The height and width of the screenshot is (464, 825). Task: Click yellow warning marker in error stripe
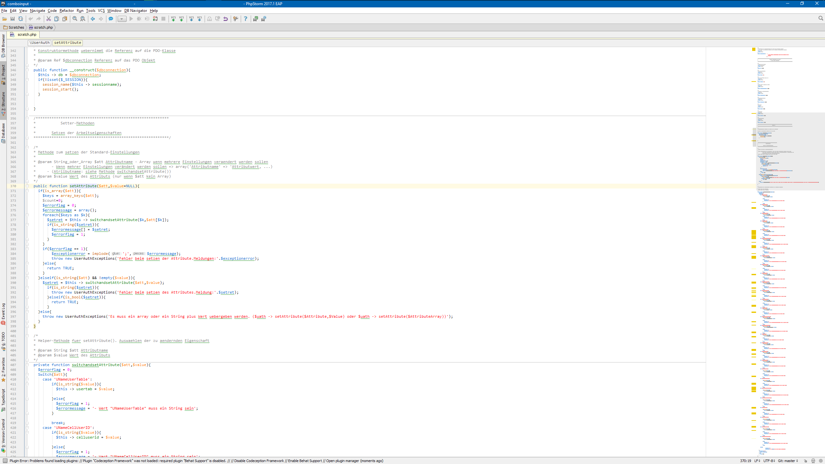click(754, 232)
